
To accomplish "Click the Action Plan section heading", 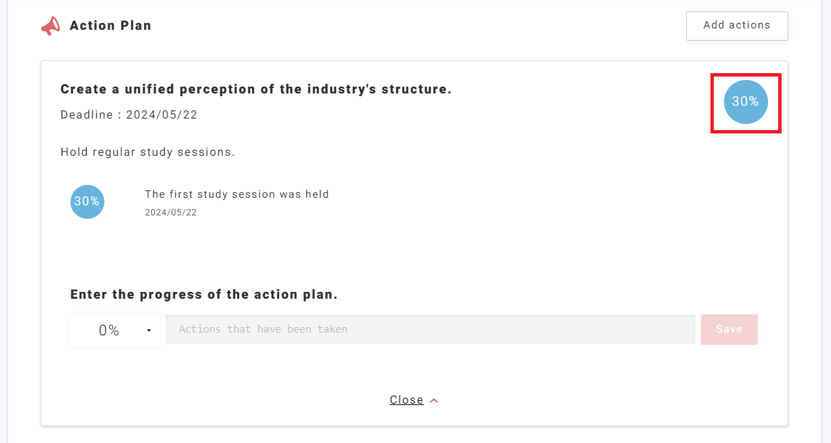I will (x=110, y=26).
